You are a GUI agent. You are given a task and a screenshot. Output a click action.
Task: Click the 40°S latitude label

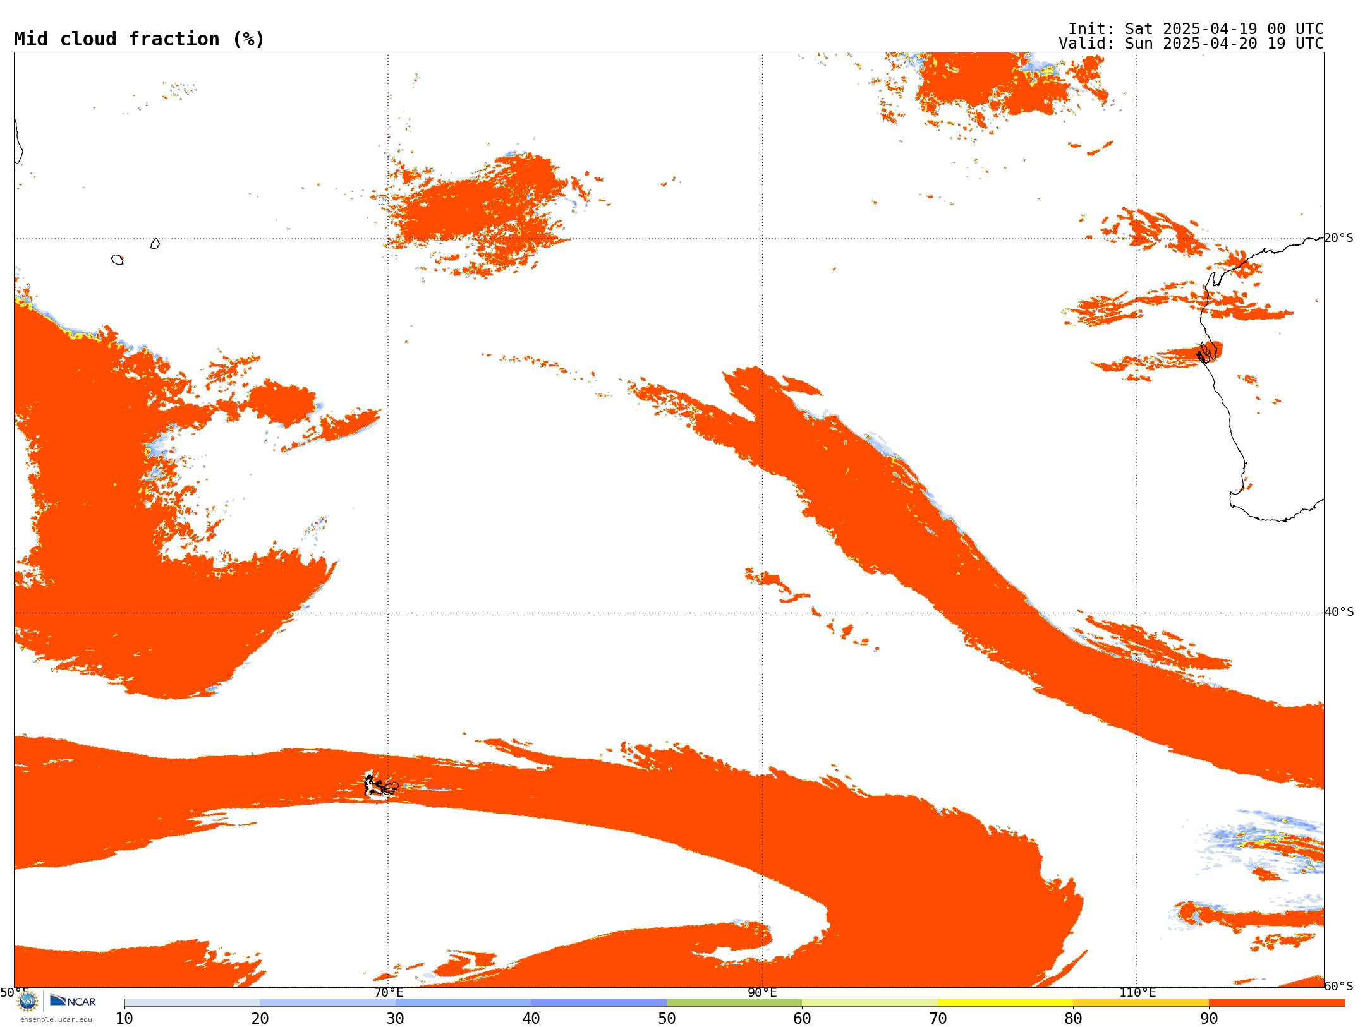[1339, 612]
